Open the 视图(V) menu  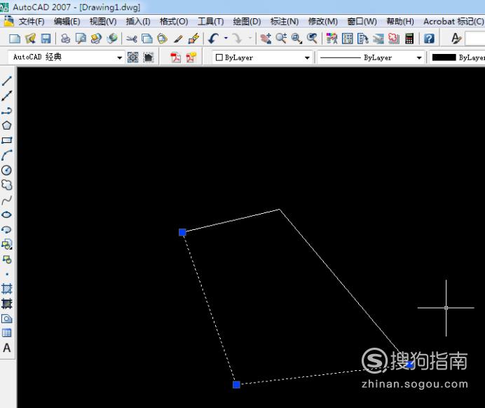click(103, 21)
